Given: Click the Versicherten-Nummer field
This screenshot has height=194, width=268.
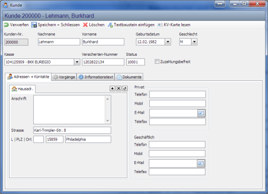Looking at the screenshot, I should click(103, 62).
